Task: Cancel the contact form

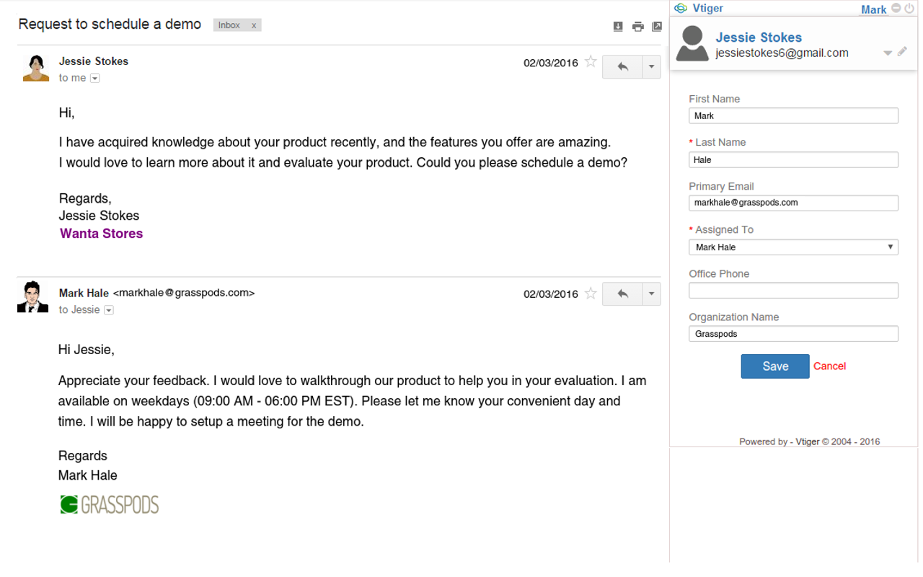Action: click(x=829, y=366)
